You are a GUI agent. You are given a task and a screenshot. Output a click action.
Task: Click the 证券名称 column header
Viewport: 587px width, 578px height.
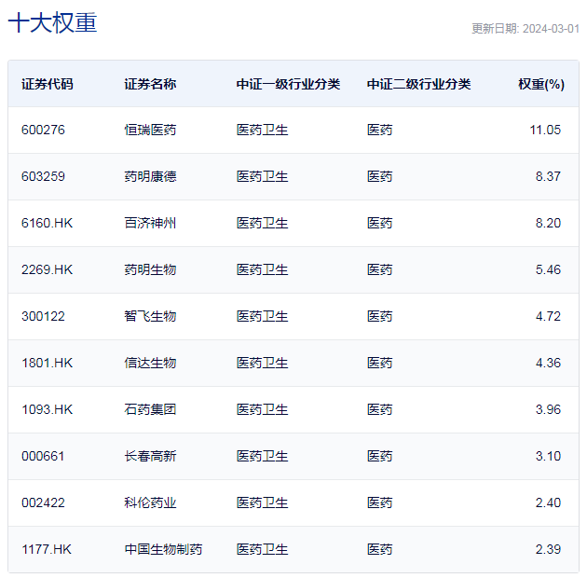coord(150,84)
